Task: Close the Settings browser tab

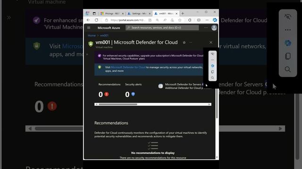Action: pyautogui.click(x=150, y=14)
